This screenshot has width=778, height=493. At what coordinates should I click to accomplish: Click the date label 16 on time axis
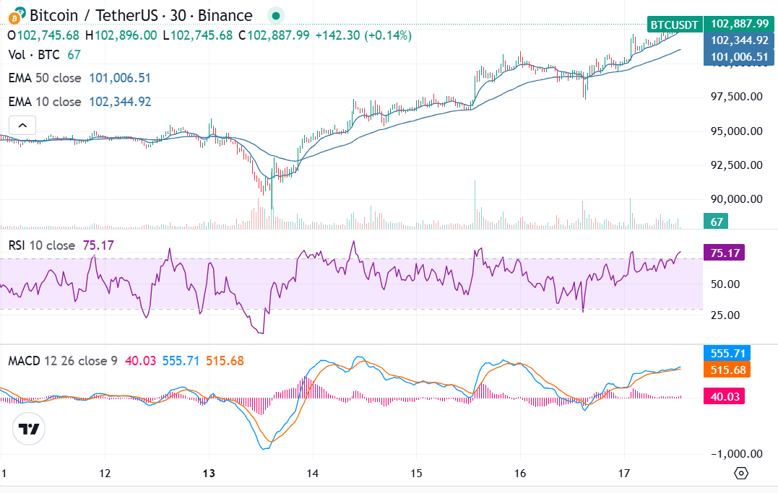coord(519,474)
